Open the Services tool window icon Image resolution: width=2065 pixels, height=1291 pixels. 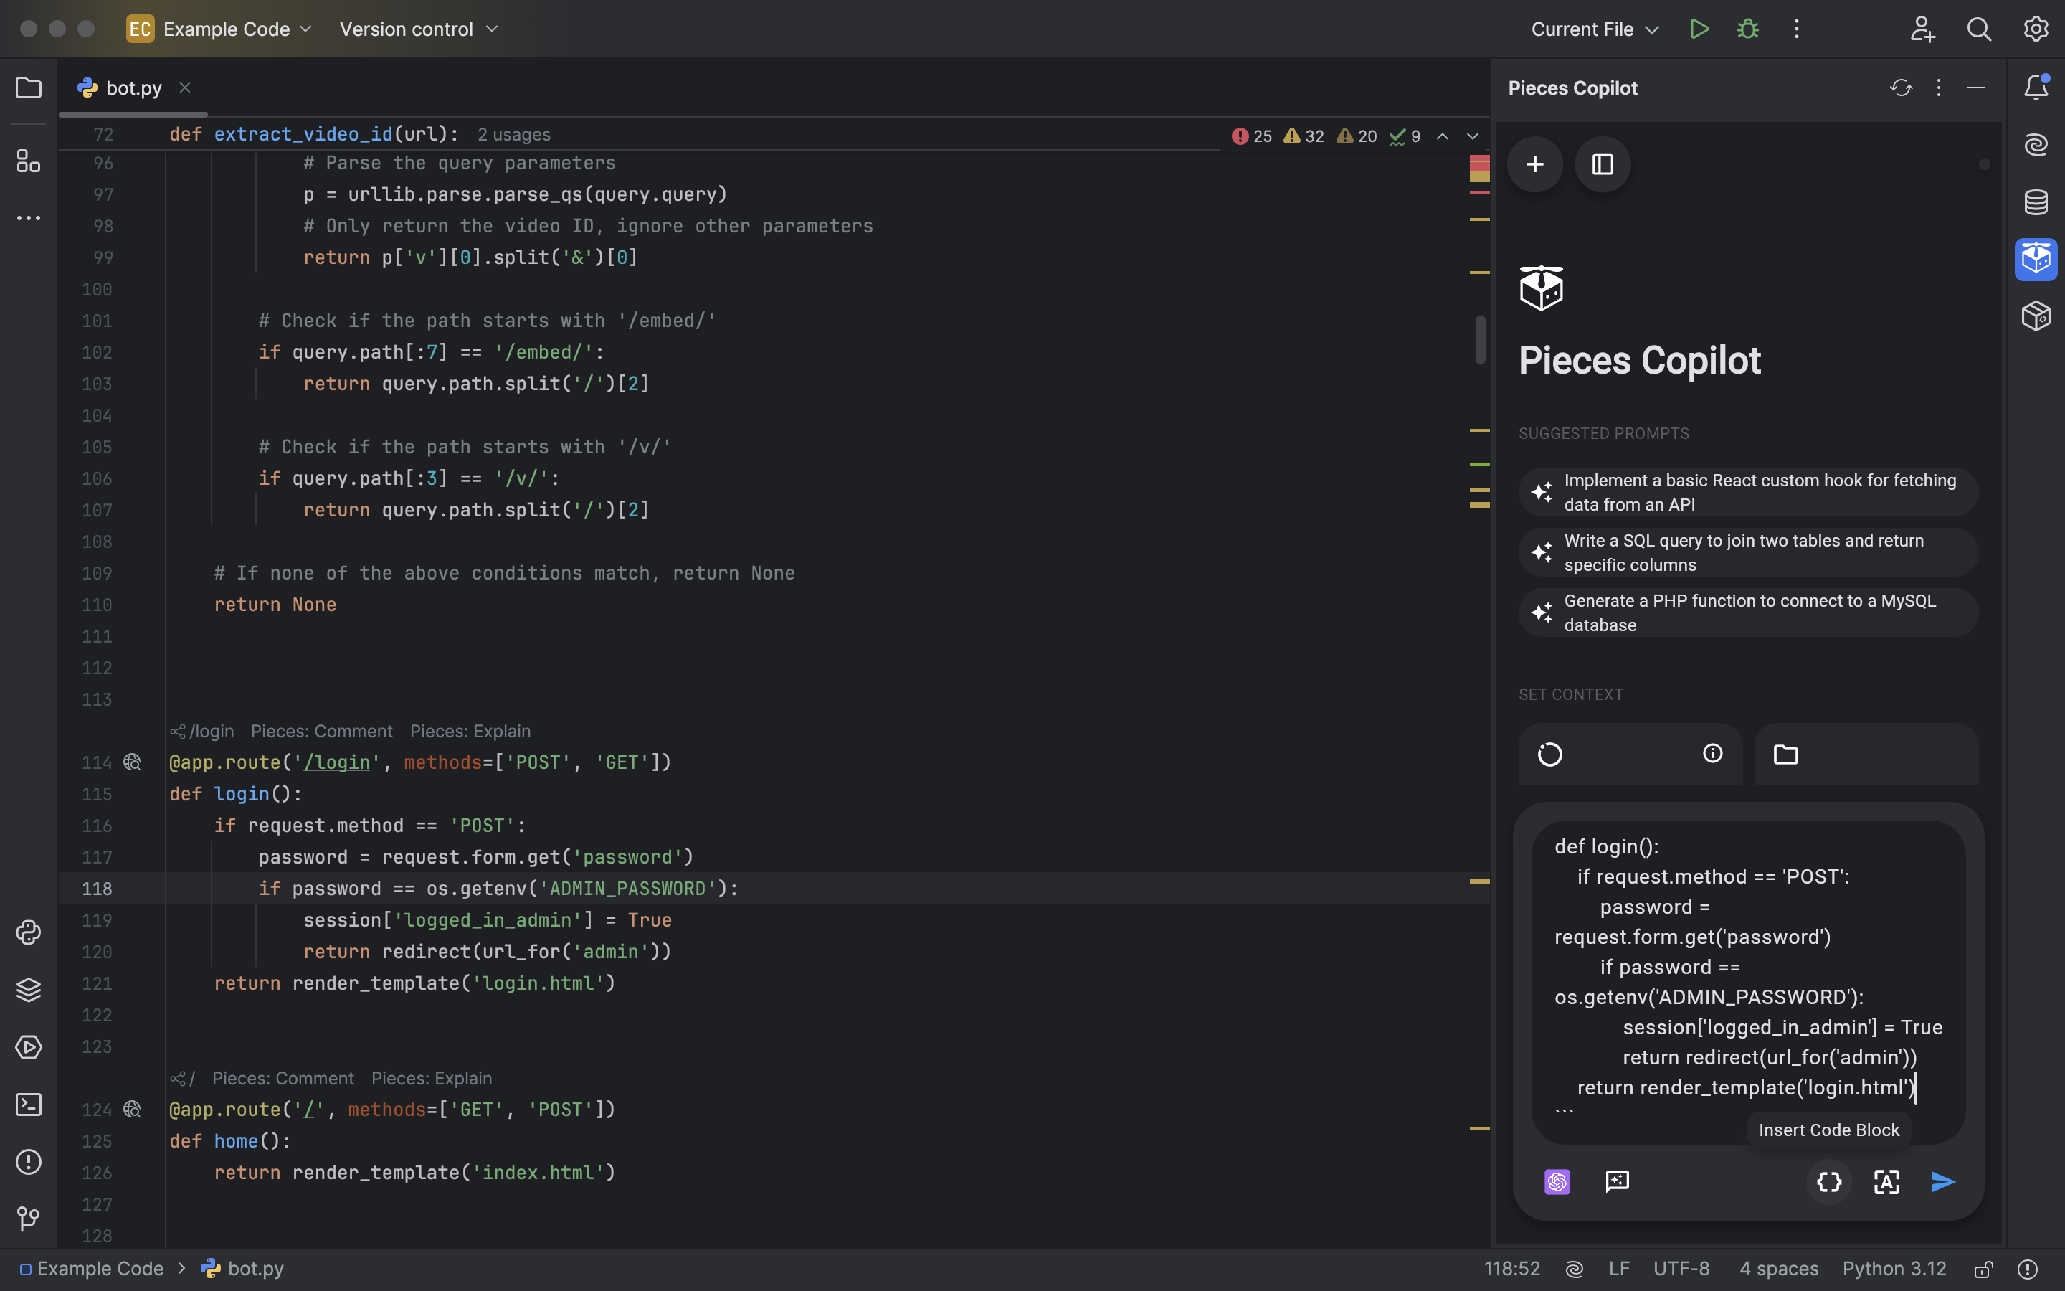coord(28,1048)
